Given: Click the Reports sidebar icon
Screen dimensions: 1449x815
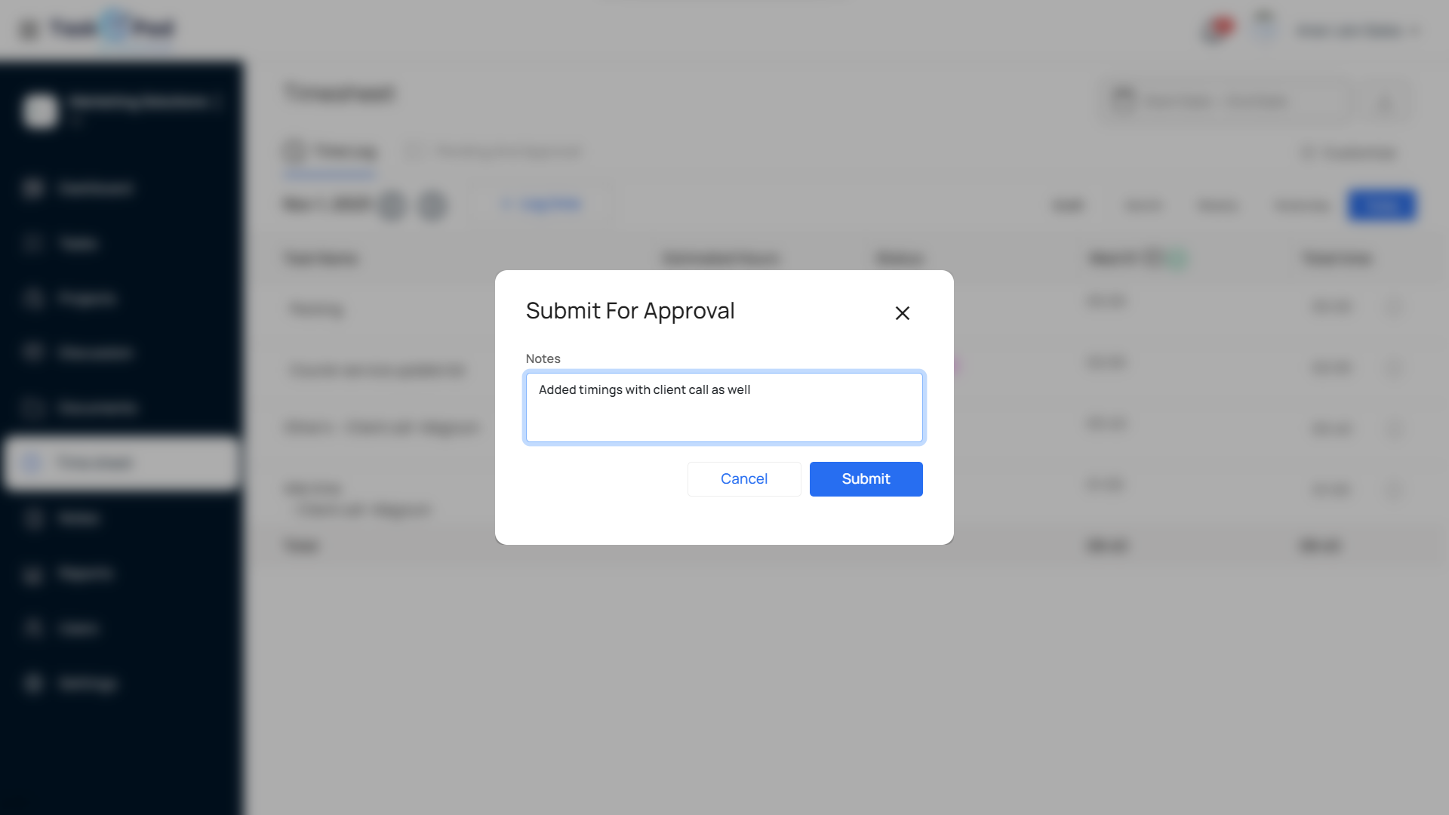Looking at the screenshot, I should [x=32, y=574].
